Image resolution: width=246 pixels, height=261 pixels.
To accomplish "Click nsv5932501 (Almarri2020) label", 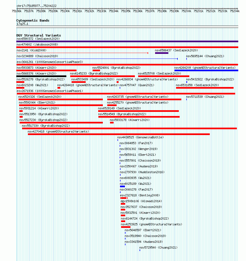I will [x=140, y=213].
